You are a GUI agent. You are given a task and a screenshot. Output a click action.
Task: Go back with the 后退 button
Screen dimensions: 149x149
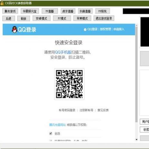click(x=9, y=18)
